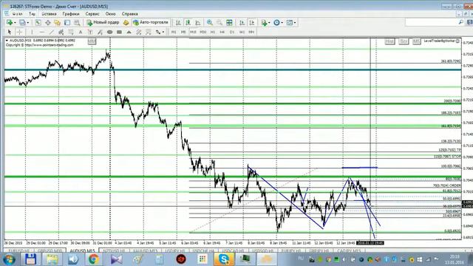
Task: Zoom in on the chart
Action: 210,23
